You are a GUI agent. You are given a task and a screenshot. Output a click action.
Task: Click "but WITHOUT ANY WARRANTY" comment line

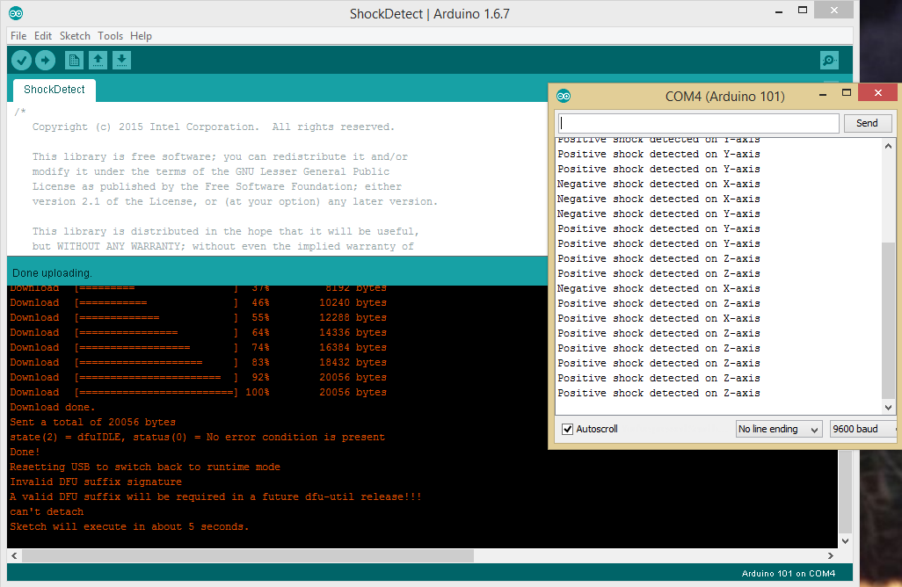click(x=223, y=246)
